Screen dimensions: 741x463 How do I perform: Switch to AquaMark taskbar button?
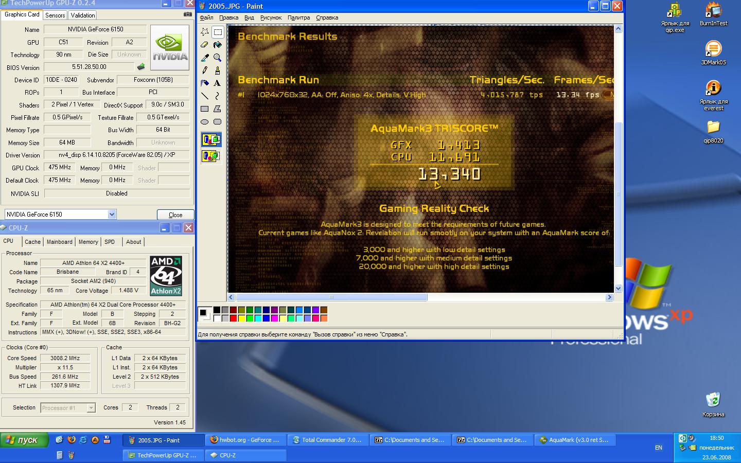coord(574,440)
